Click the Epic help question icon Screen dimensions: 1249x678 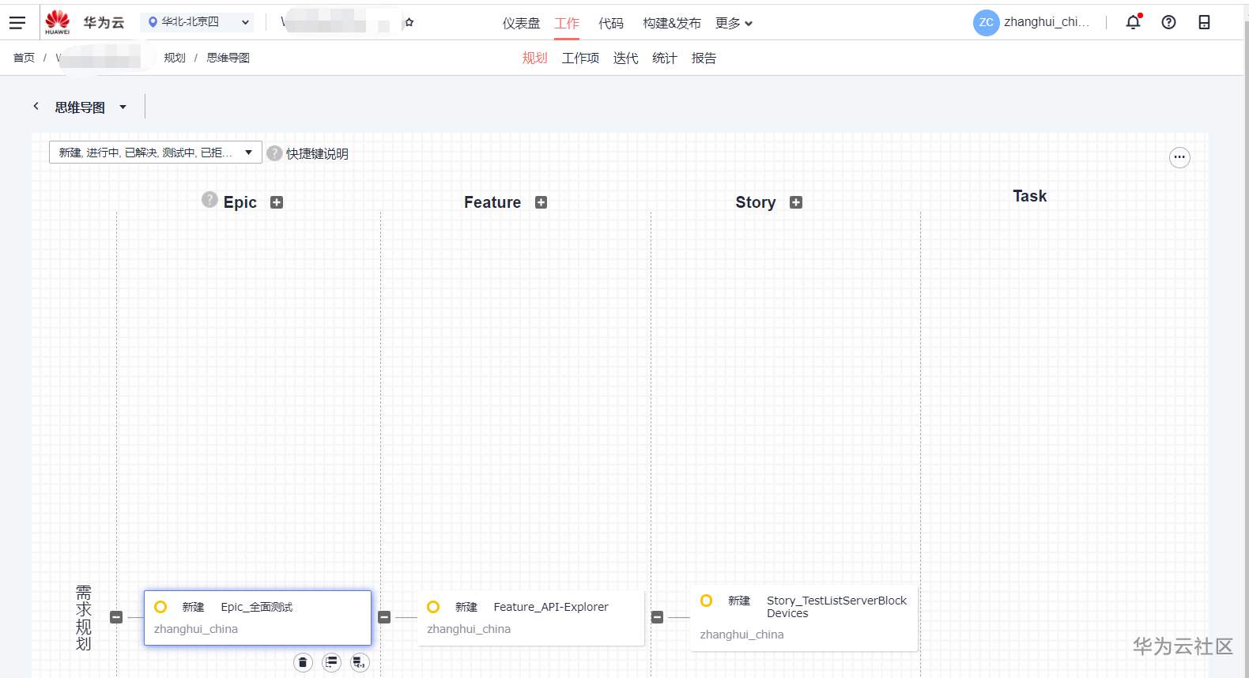[209, 199]
